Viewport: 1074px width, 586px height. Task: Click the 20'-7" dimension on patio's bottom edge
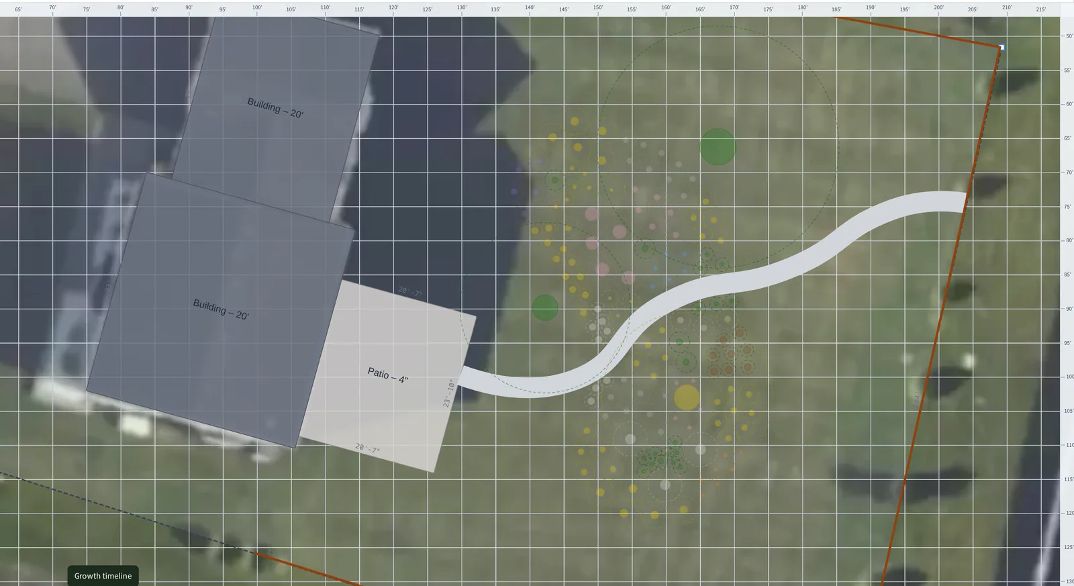tap(367, 448)
